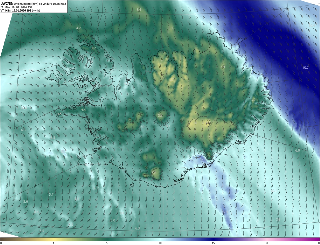320x245 pixels.
Task: Click the colorbar tick label 0
Action: pos(1,243)
